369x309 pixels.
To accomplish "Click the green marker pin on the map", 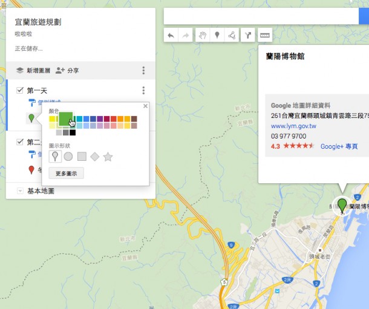I will click(x=342, y=205).
